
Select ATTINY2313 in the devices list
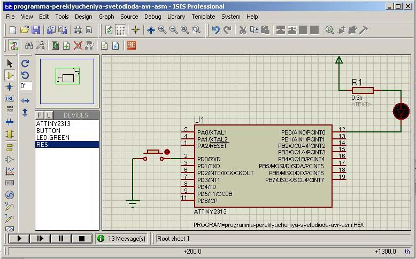click(53, 124)
